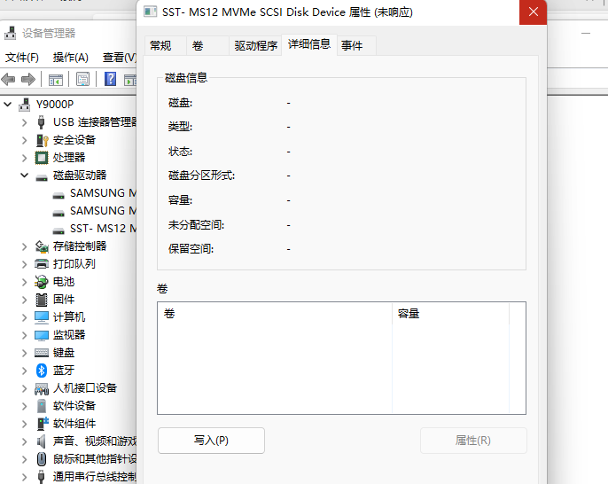Open the 常规 general tab
The height and width of the screenshot is (484, 608).
tap(160, 45)
